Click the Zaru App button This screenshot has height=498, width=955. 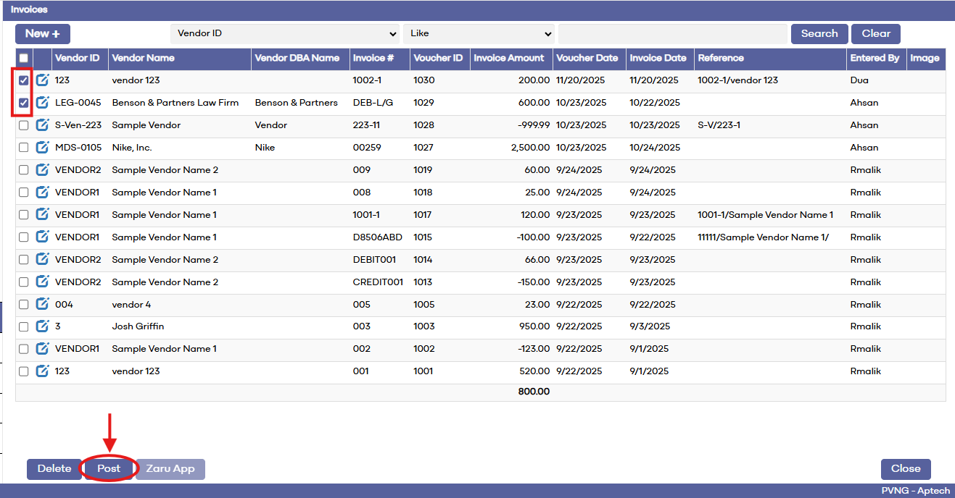point(170,468)
